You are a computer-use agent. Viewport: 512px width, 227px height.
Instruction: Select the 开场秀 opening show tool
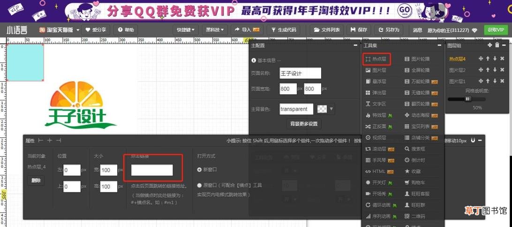click(378, 194)
